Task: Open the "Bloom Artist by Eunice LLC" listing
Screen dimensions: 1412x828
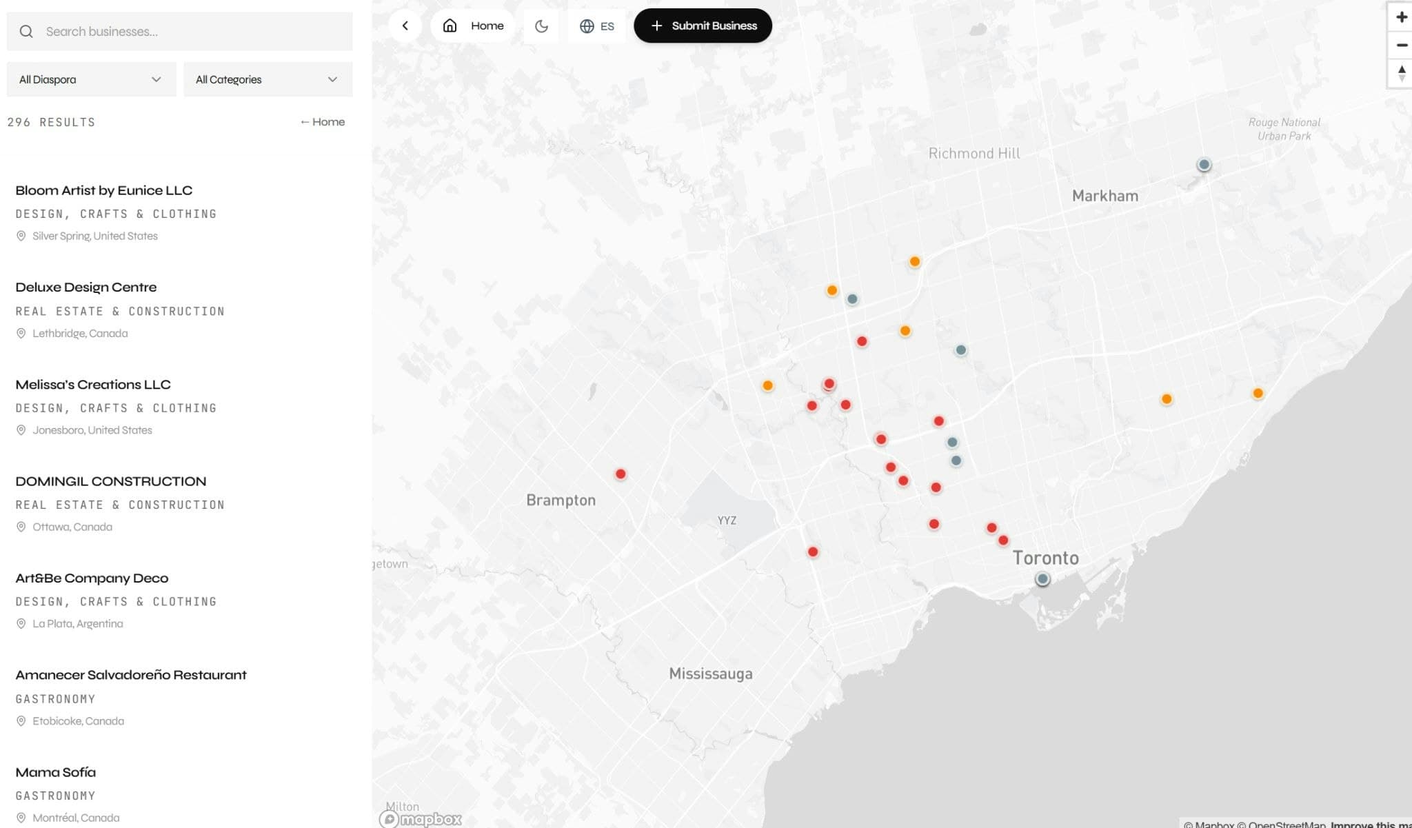Action: pos(104,190)
